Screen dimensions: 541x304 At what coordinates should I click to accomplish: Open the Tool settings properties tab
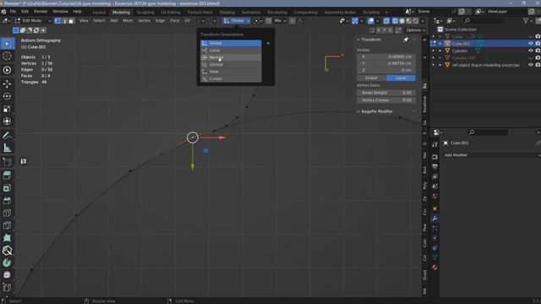(x=434, y=144)
